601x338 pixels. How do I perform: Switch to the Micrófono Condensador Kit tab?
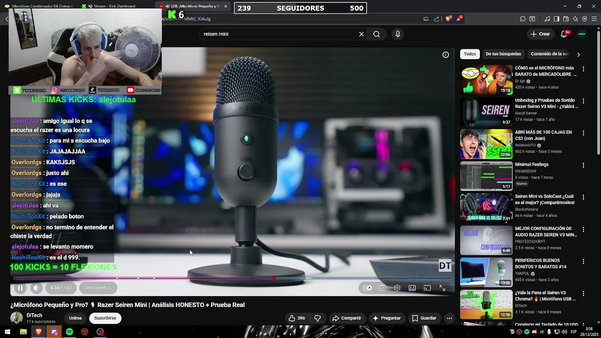[40, 6]
